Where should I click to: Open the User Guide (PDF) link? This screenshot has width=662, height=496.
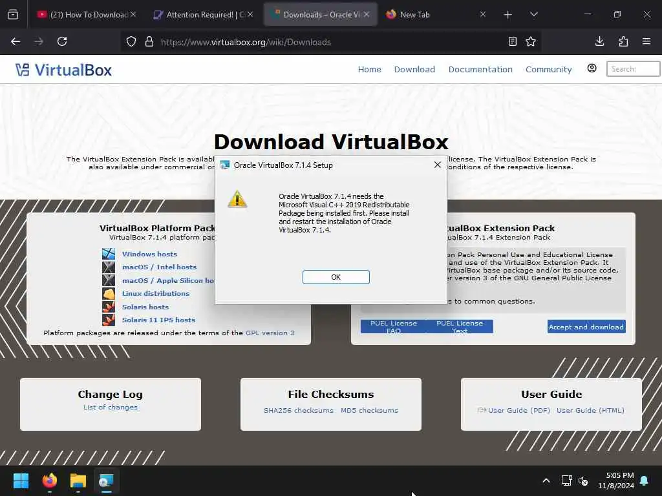518,410
